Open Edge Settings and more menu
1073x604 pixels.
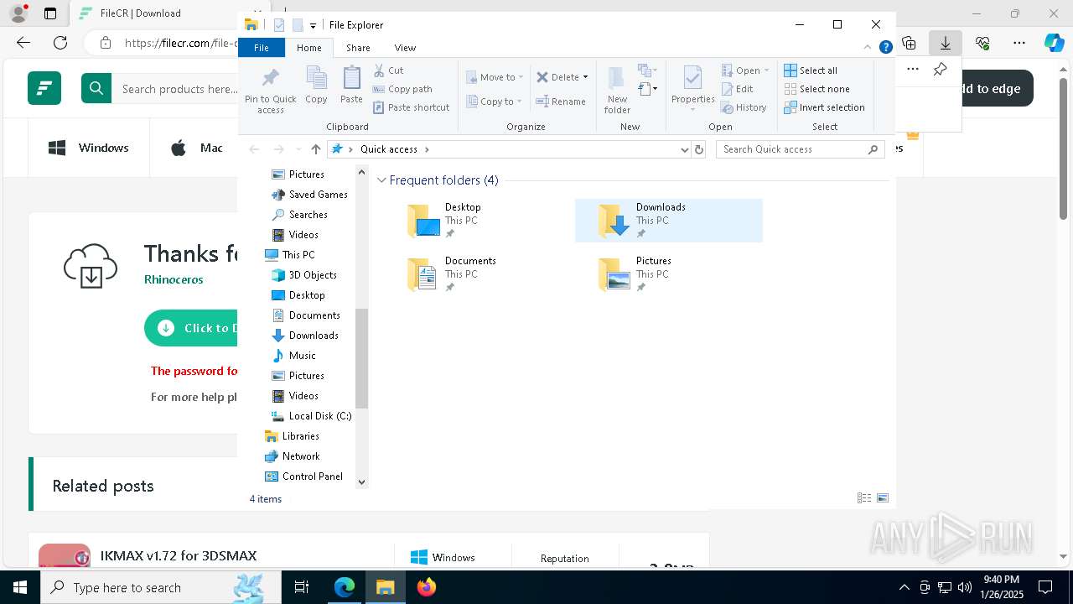point(1019,43)
